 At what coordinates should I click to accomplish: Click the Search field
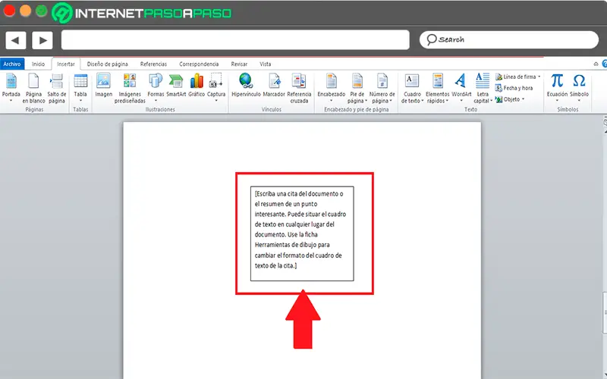click(x=508, y=39)
